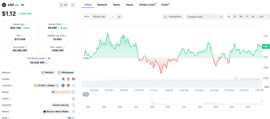Open the share button next to watchlist

tap(73, 5)
